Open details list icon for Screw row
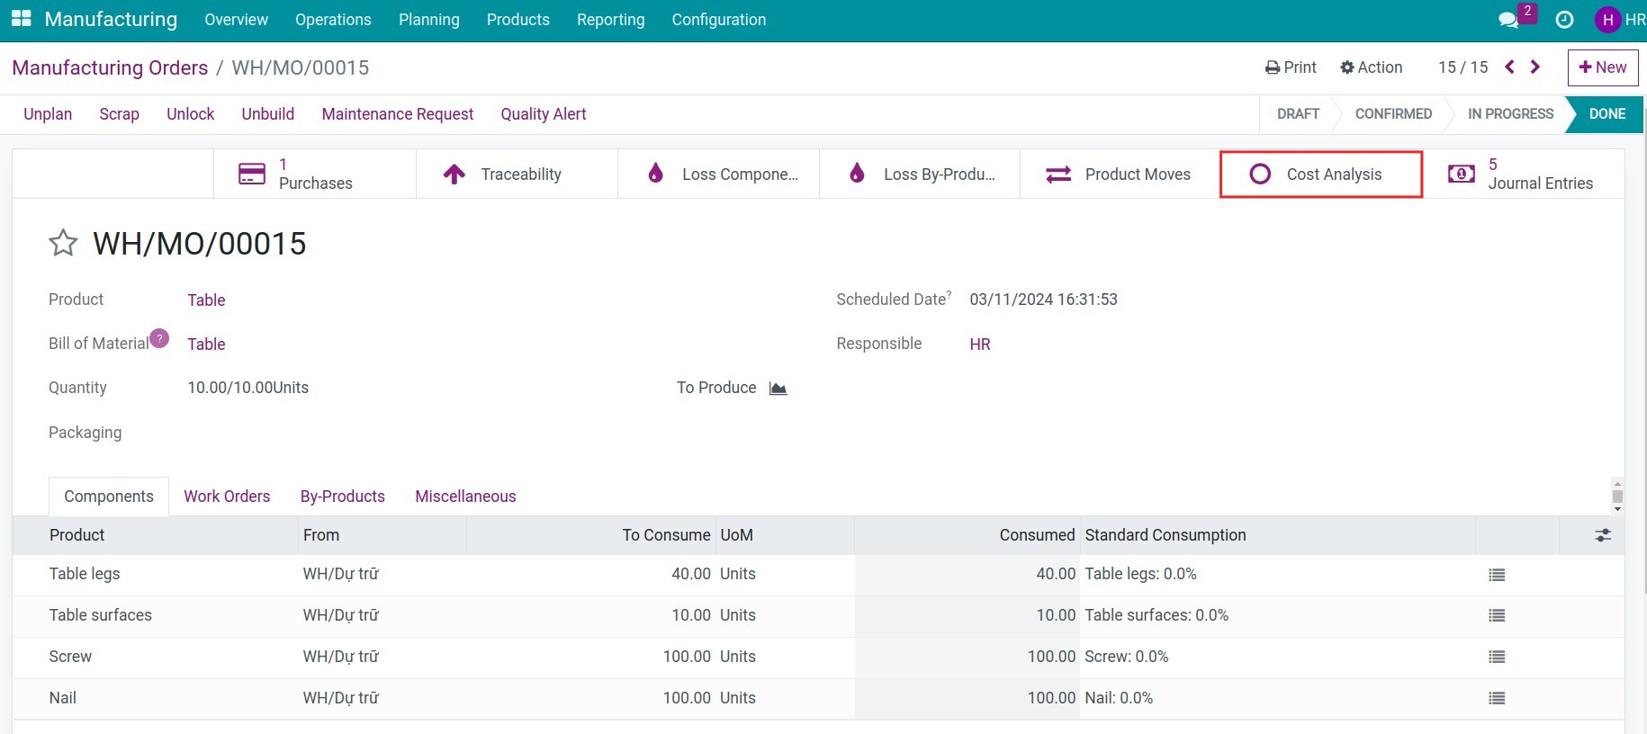This screenshot has width=1647, height=734. tap(1497, 658)
